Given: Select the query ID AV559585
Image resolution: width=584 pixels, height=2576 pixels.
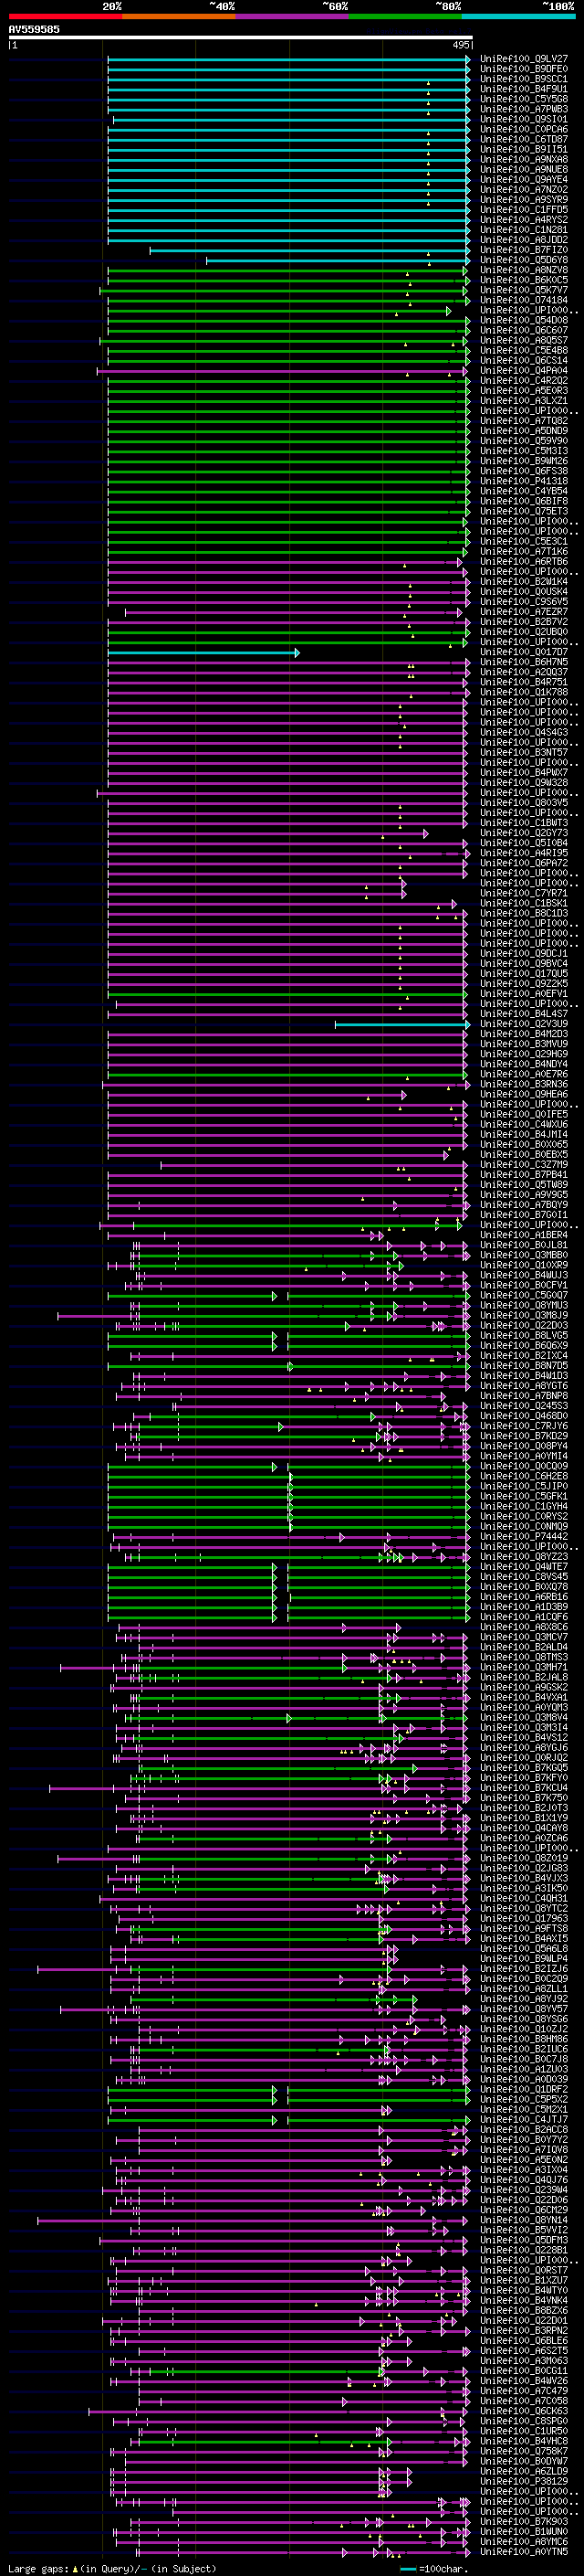Looking at the screenshot, I should pos(34,29).
